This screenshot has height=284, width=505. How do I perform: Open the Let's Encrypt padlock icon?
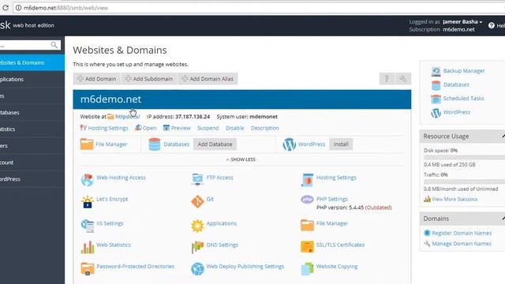[x=88, y=202]
